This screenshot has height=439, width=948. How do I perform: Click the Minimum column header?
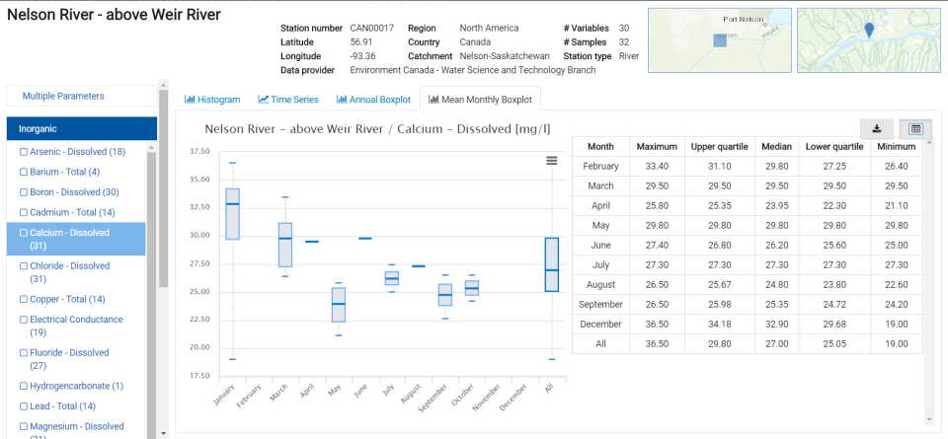[x=897, y=146]
